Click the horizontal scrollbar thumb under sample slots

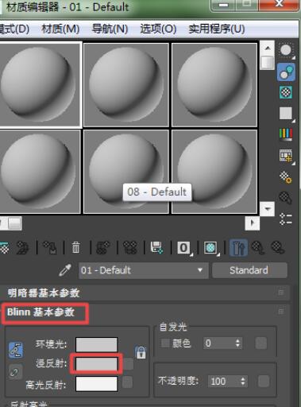(x=14, y=223)
